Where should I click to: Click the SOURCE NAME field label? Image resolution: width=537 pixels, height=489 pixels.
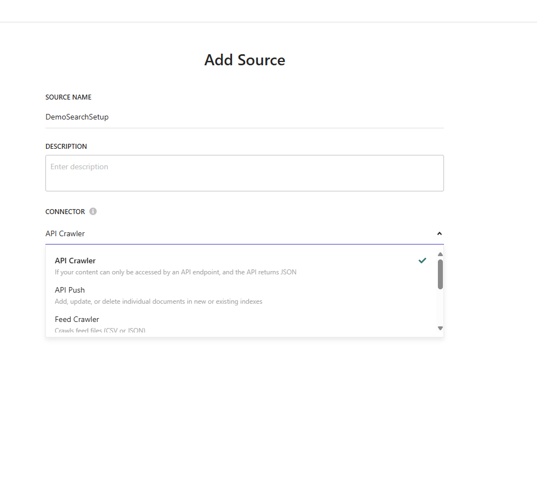(x=69, y=97)
